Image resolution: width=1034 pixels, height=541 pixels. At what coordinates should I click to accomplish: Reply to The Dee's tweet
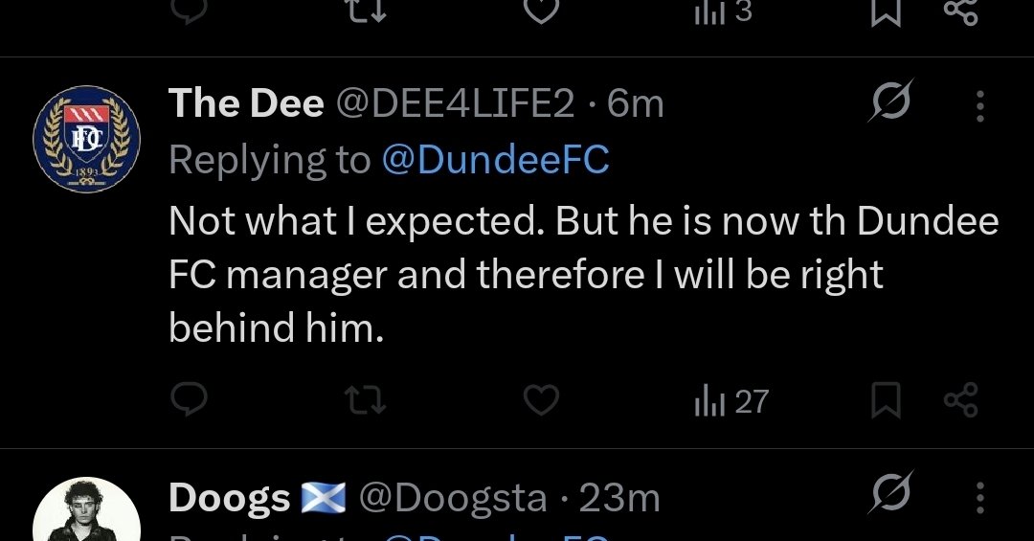[x=189, y=400]
